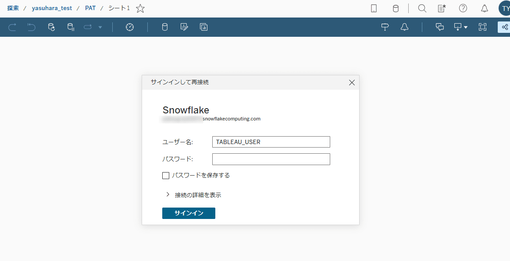The height and width of the screenshot is (261, 510).
Task: Open the replay animation dropdown arrow
Action: [100, 27]
